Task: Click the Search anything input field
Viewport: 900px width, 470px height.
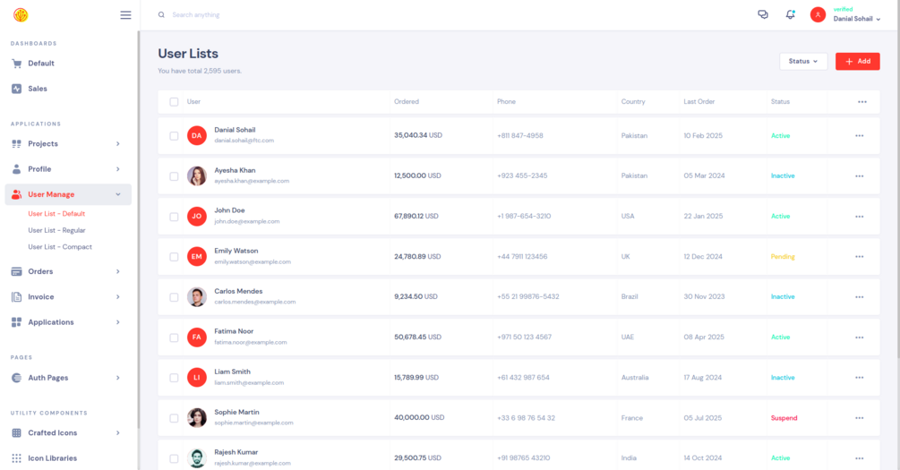Action: click(269, 15)
